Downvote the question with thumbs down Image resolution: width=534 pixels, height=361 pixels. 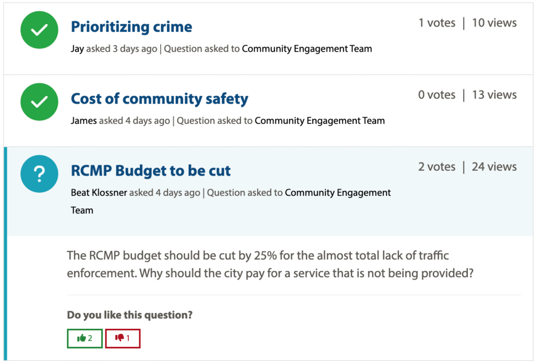(123, 338)
